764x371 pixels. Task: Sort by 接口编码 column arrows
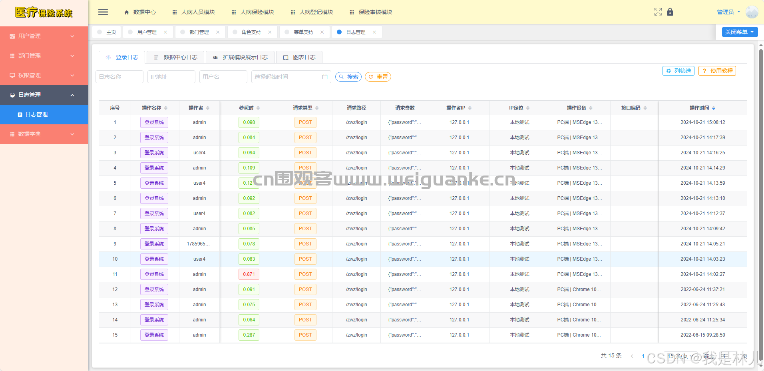(645, 108)
